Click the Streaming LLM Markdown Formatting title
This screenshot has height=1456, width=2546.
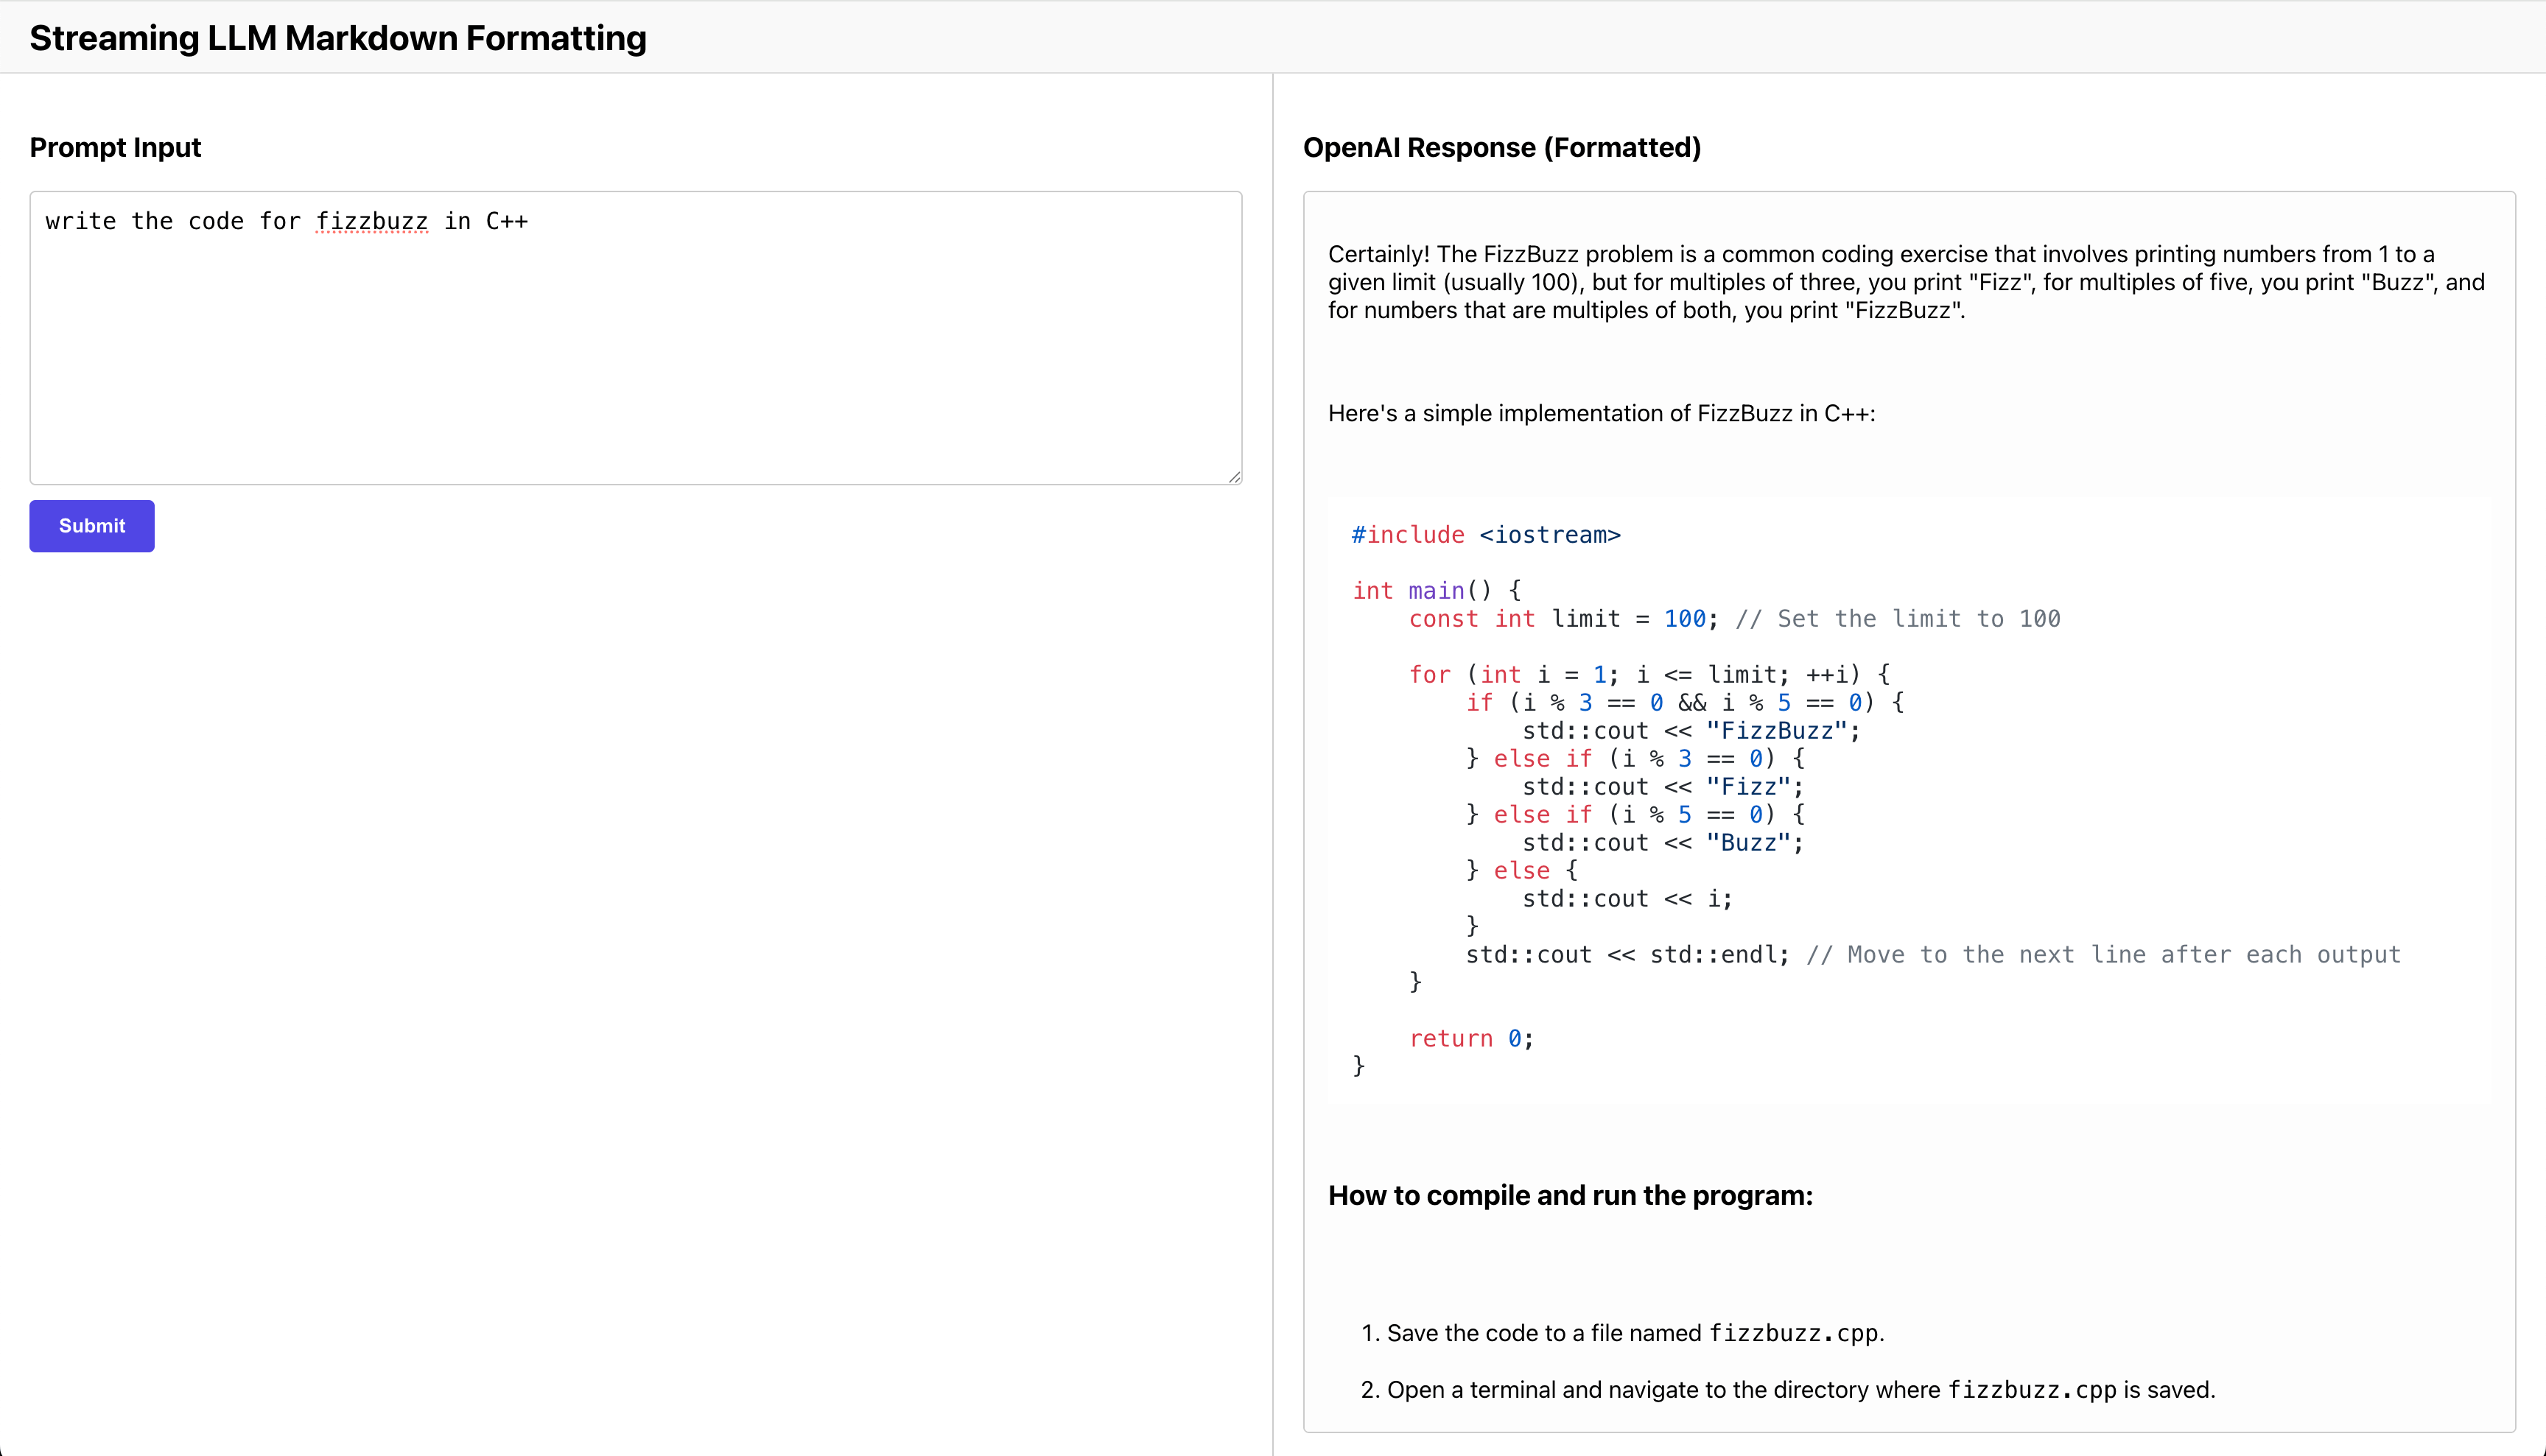tap(338, 38)
